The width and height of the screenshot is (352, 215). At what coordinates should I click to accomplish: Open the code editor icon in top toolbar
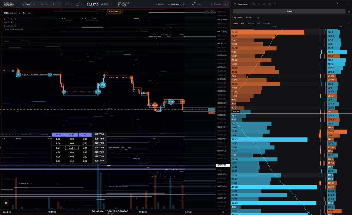tap(206, 4)
